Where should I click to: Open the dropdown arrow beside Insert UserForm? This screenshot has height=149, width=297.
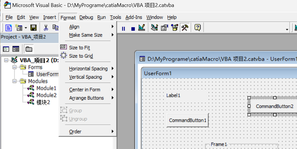pos(26,28)
